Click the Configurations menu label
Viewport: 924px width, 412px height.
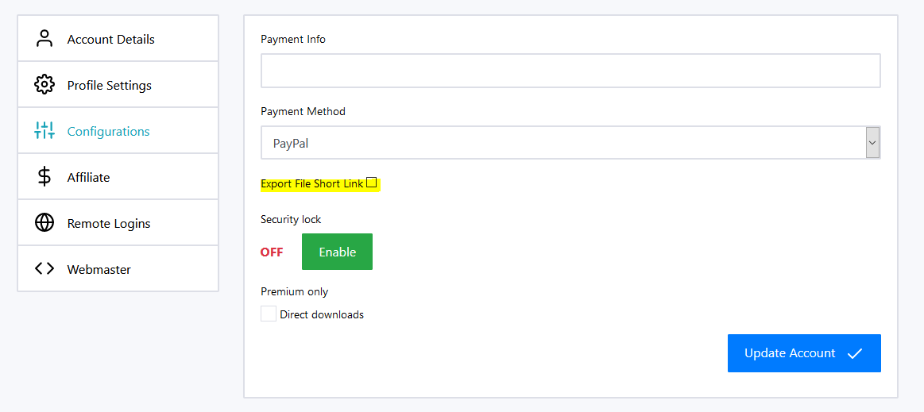point(109,131)
